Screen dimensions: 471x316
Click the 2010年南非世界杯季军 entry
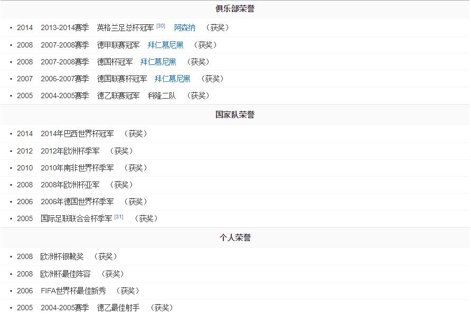click(x=78, y=167)
